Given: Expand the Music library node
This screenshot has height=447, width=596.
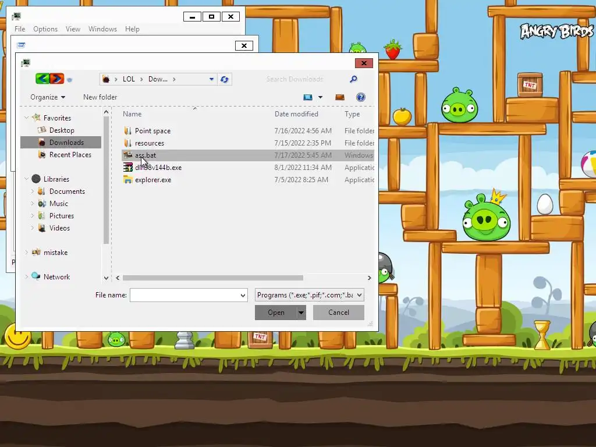Looking at the screenshot, I should (33, 203).
